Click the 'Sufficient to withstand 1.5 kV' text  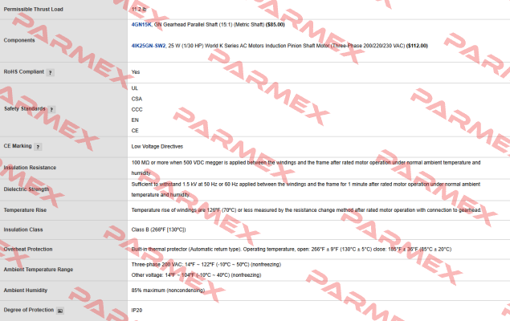pos(306,189)
